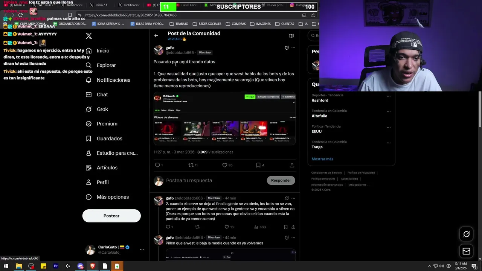Open Perfil in the X sidebar

click(97, 182)
